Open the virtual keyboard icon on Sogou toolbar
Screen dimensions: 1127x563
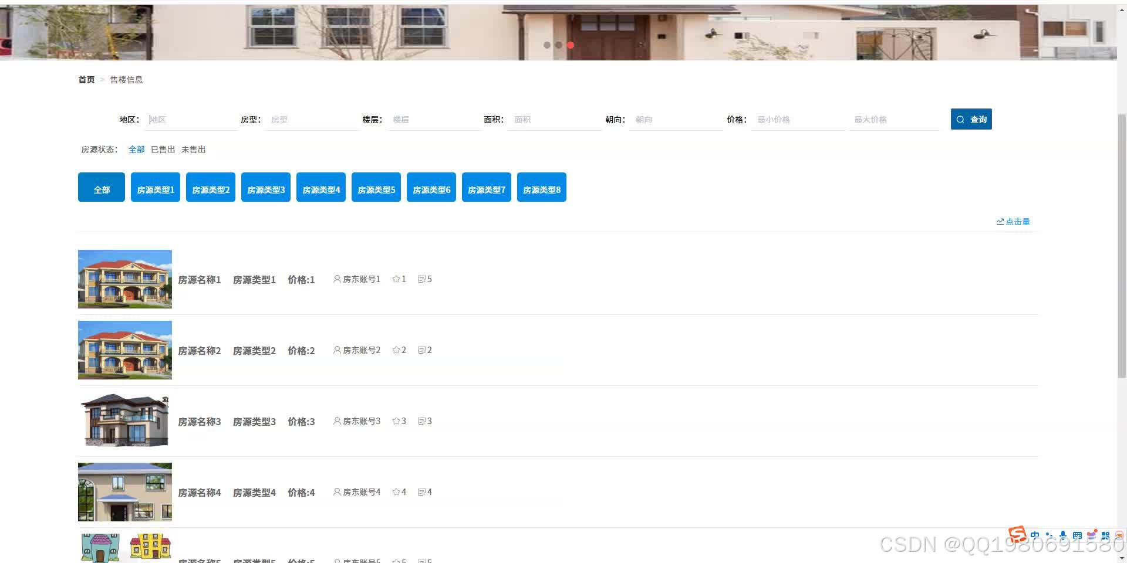click(1077, 535)
